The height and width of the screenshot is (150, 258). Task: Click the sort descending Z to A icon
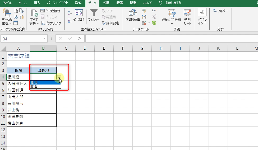[x=70, y=21]
